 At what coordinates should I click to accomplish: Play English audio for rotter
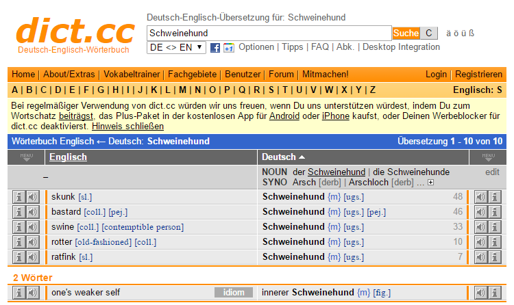tap(32, 242)
